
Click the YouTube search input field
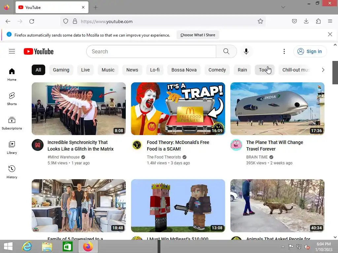pyautogui.click(x=151, y=51)
